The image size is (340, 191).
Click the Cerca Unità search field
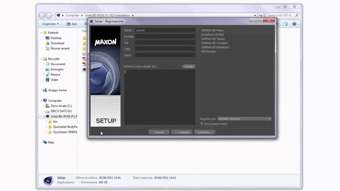coord(282,15)
